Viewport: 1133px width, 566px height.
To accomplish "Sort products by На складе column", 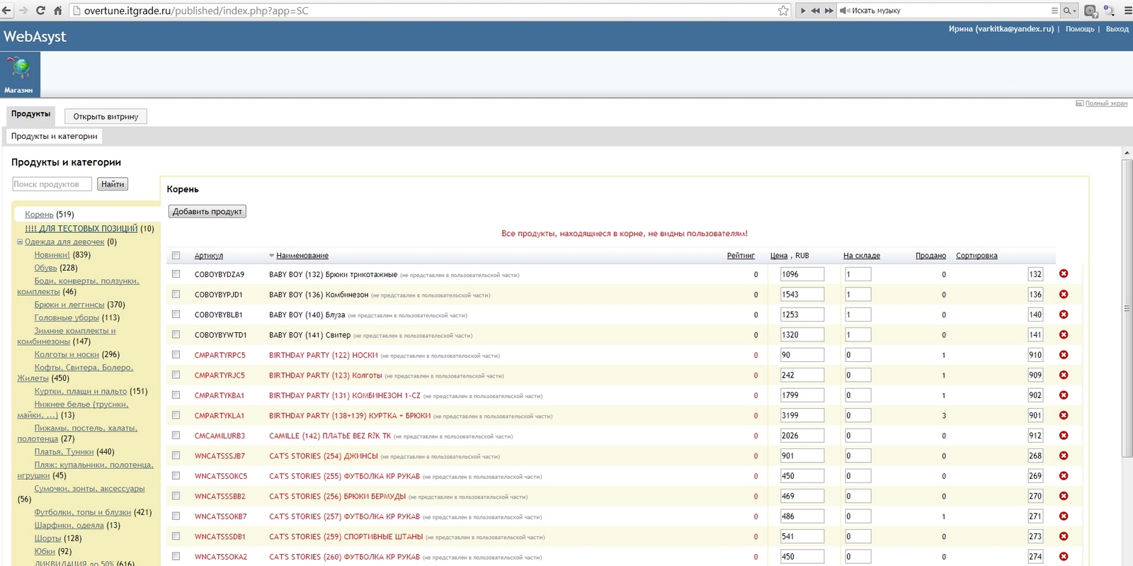I will [x=862, y=256].
